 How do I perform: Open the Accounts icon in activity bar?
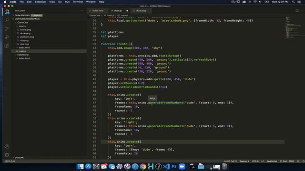coord(7,146)
